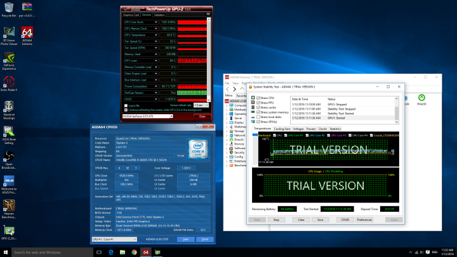Image resolution: width=457 pixels, height=257 pixels.
Task: Go back in AIDA64 navigation toolbar
Action: click(228, 89)
